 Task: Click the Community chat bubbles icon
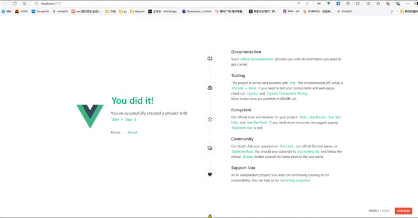point(210,148)
